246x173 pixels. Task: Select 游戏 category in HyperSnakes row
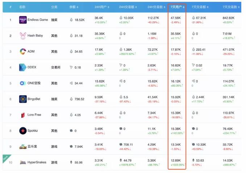54,162
